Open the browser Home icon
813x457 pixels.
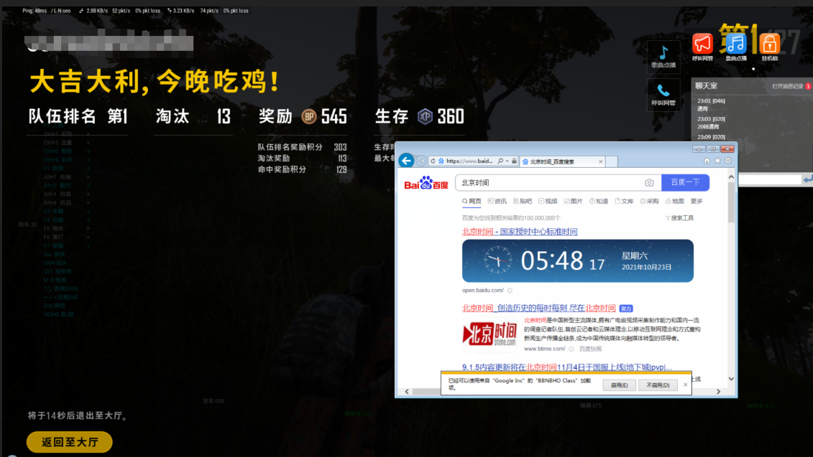707,161
